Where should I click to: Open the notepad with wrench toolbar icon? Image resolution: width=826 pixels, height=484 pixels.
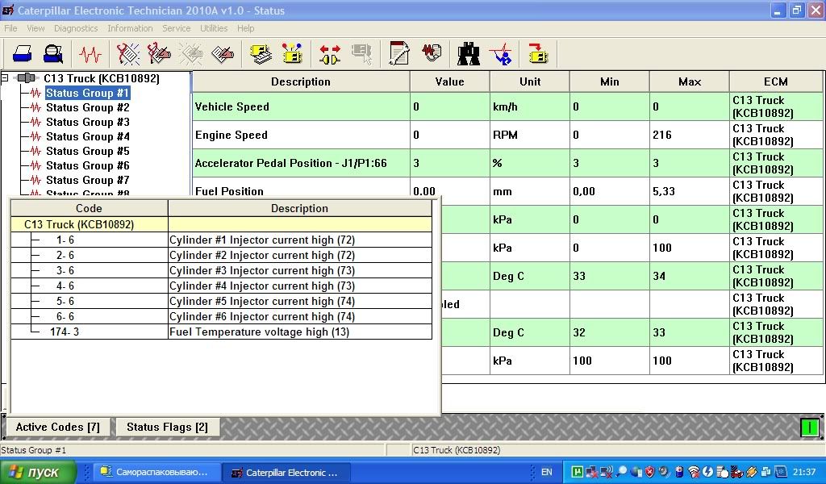click(399, 54)
